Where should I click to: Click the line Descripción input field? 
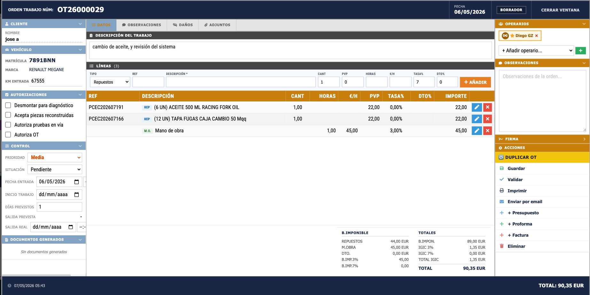(241, 82)
